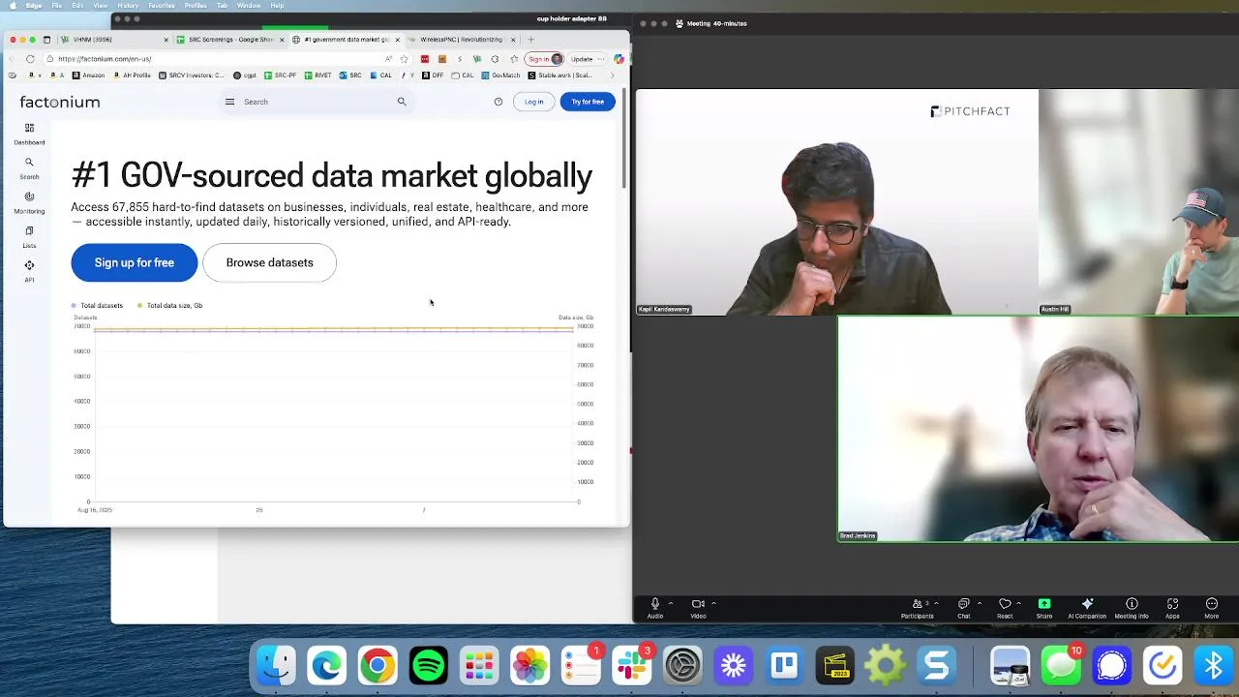1239x697 pixels.
Task: Switch to the WirelessPNC browser tab
Action: coord(461,40)
